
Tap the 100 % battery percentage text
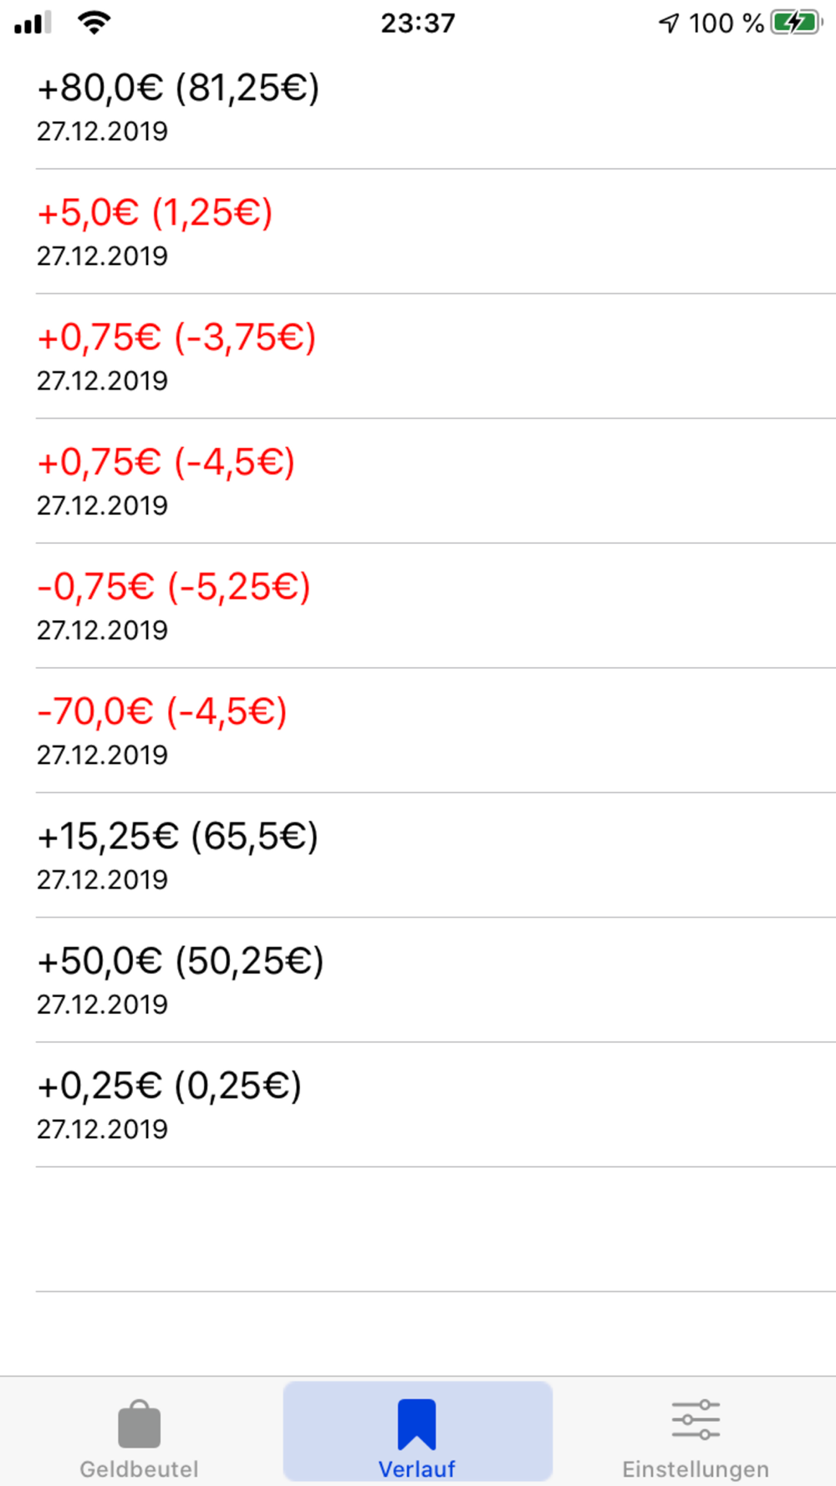click(x=726, y=23)
